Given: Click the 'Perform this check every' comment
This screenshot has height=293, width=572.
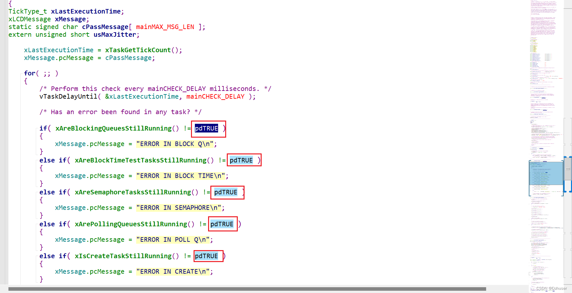Looking at the screenshot, I should tap(156, 89).
